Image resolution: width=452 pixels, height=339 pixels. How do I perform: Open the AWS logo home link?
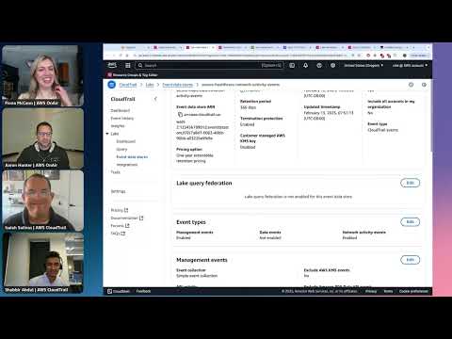tap(112, 65)
